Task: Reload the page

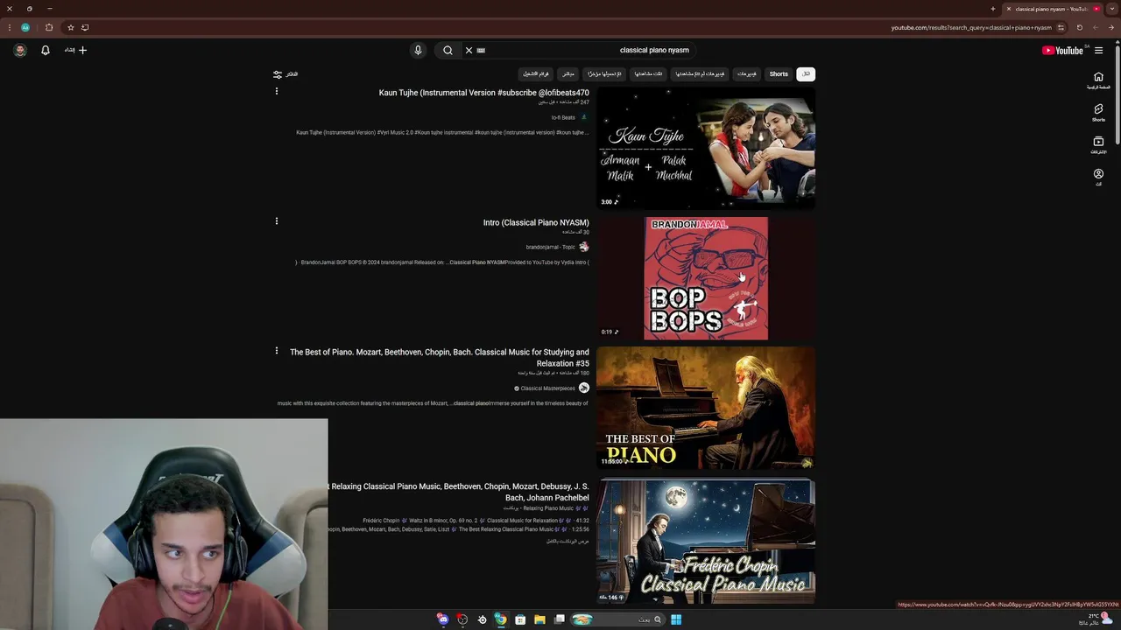Action: click(x=1080, y=27)
